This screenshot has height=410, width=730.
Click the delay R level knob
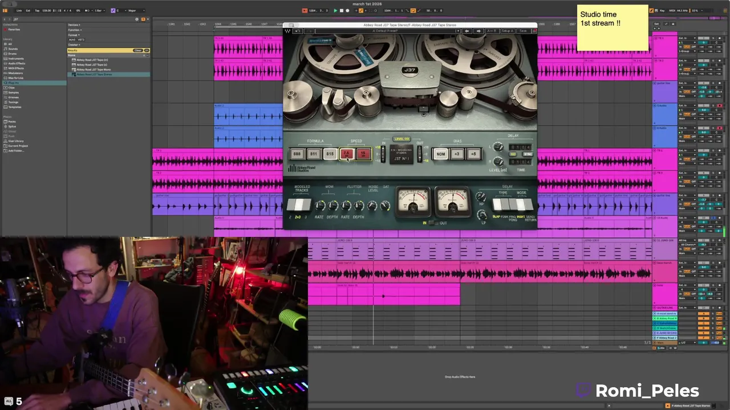[498, 162]
